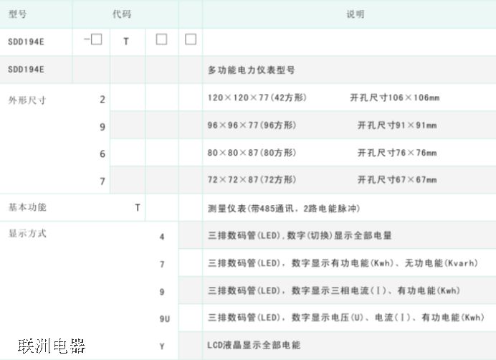Click display code 9U
Viewport: 496px width, 360px height.
pos(164,318)
